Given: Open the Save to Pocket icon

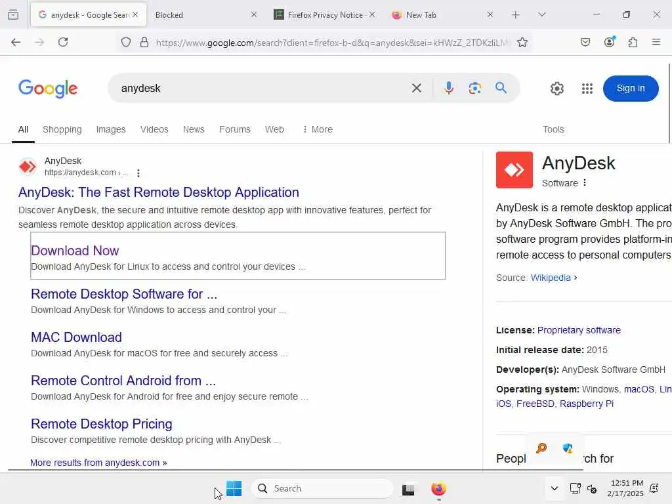Looking at the screenshot, I should coord(585,42).
